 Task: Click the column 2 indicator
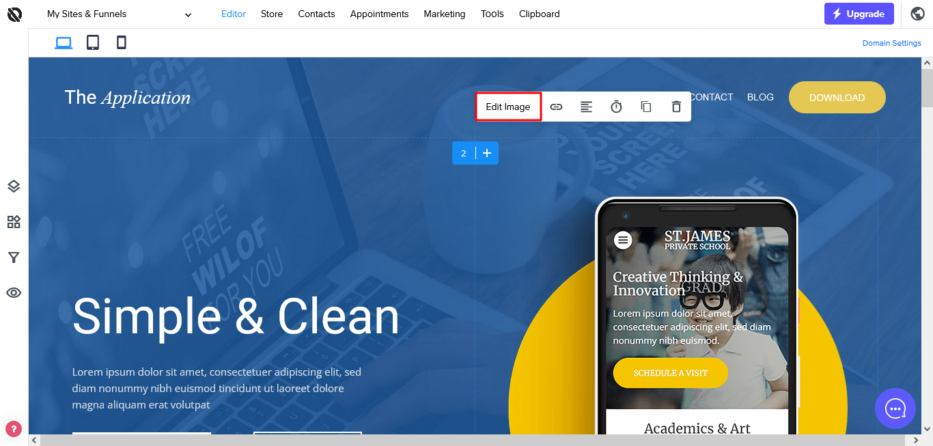point(464,153)
